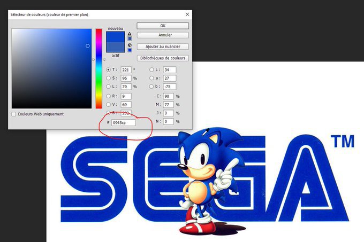The width and height of the screenshot is (364, 242).
Task: Click the hex color field 0945ca
Action: [123, 123]
